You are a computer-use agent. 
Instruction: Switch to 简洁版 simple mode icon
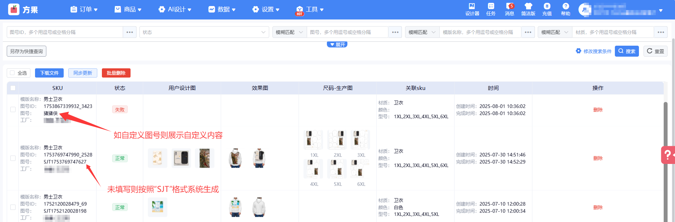click(528, 9)
